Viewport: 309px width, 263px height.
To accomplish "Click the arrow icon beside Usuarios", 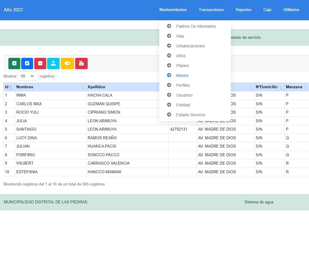I will tap(169, 95).
